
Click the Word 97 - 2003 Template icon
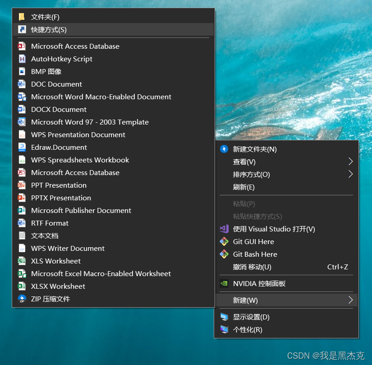(22, 122)
